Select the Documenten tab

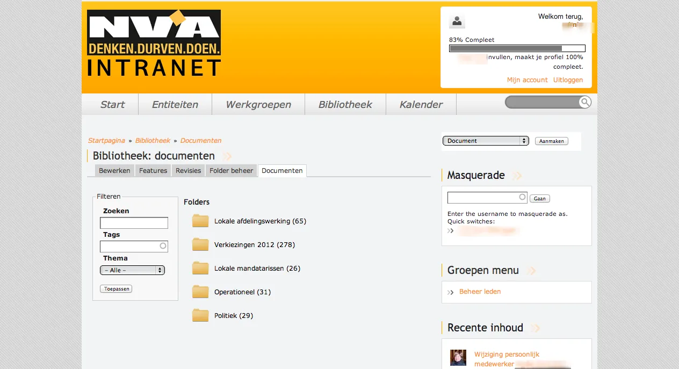(x=283, y=171)
